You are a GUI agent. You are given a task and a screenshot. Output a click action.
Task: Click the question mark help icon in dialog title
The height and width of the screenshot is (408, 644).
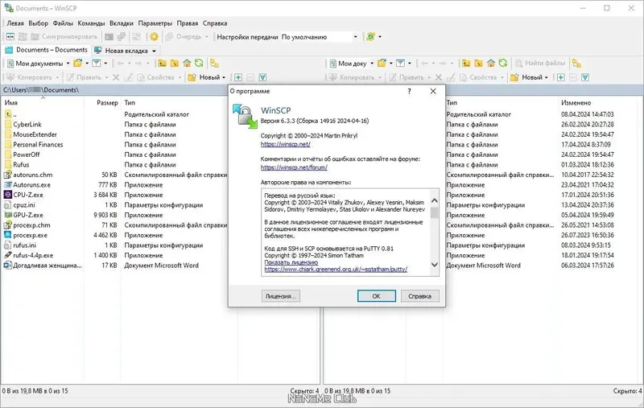click(409, 91)
